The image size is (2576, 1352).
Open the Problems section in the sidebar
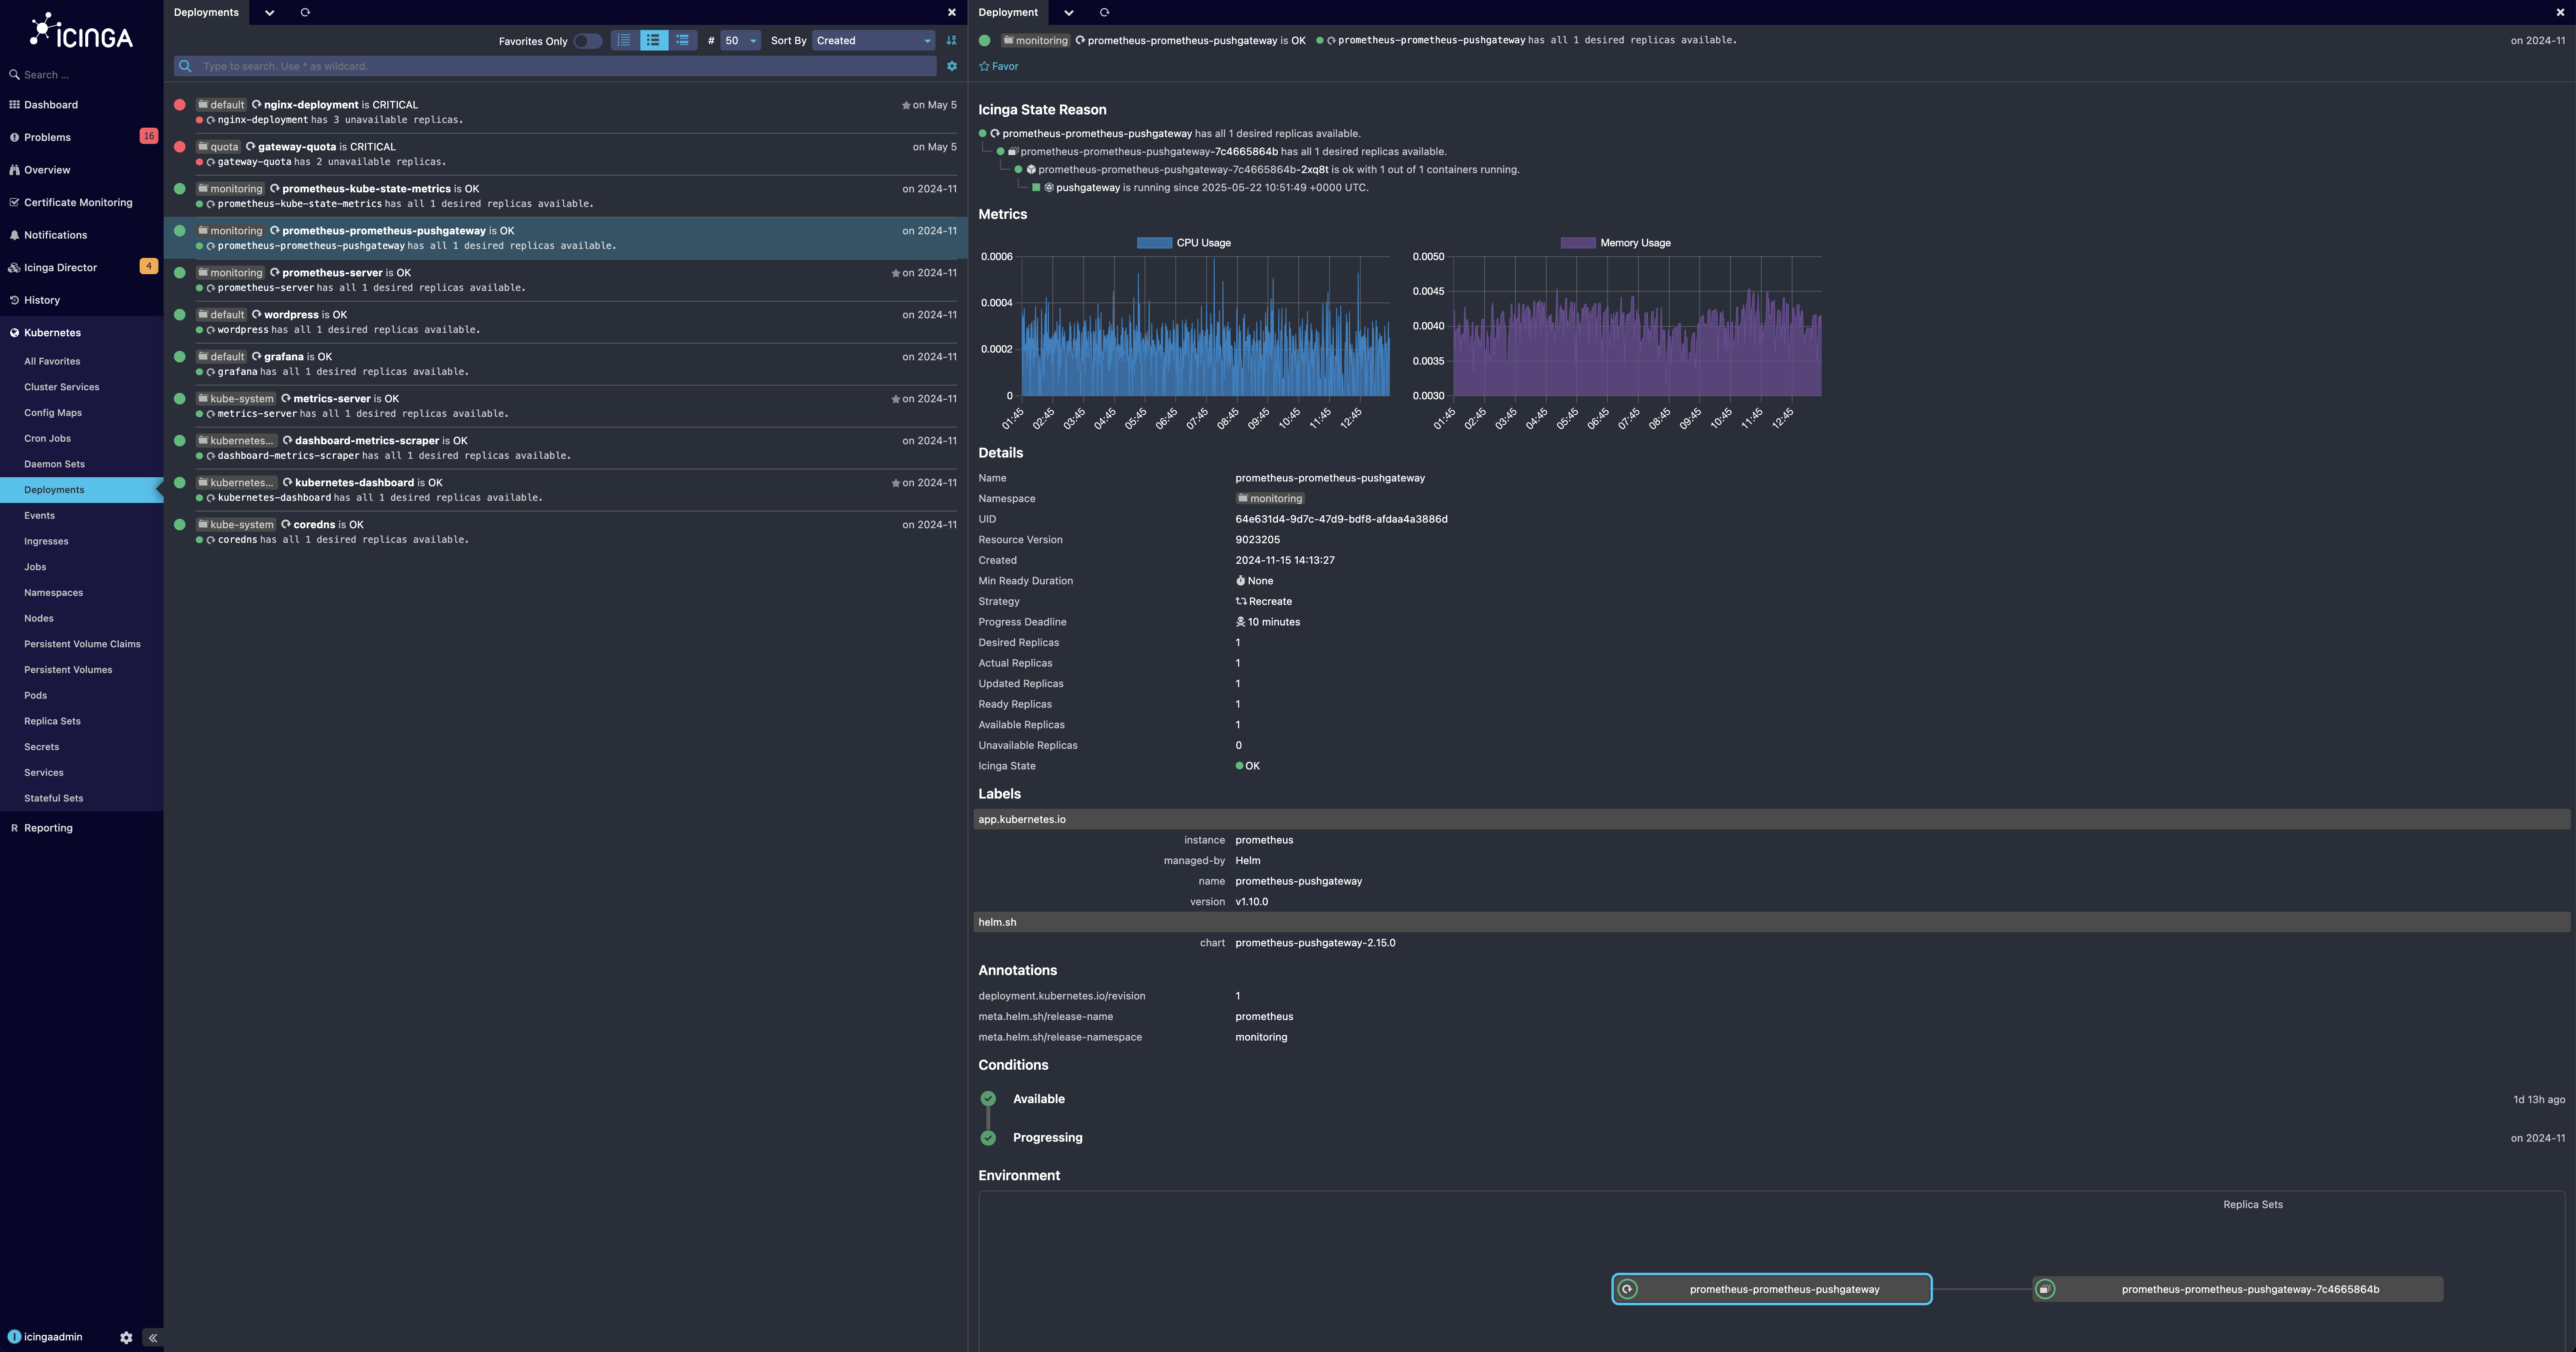pos(47,137)
